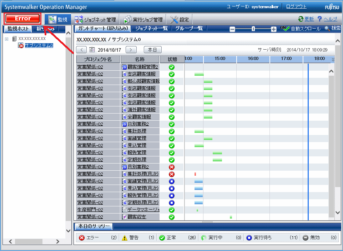Go to previous day with left arrow button

coord(81,50)
